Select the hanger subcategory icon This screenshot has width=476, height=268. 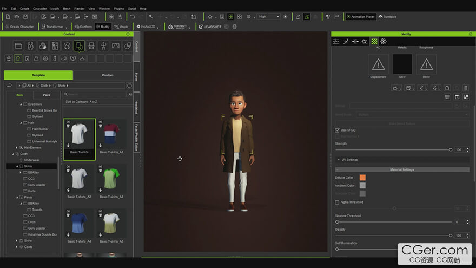click(x=82, y=58)
